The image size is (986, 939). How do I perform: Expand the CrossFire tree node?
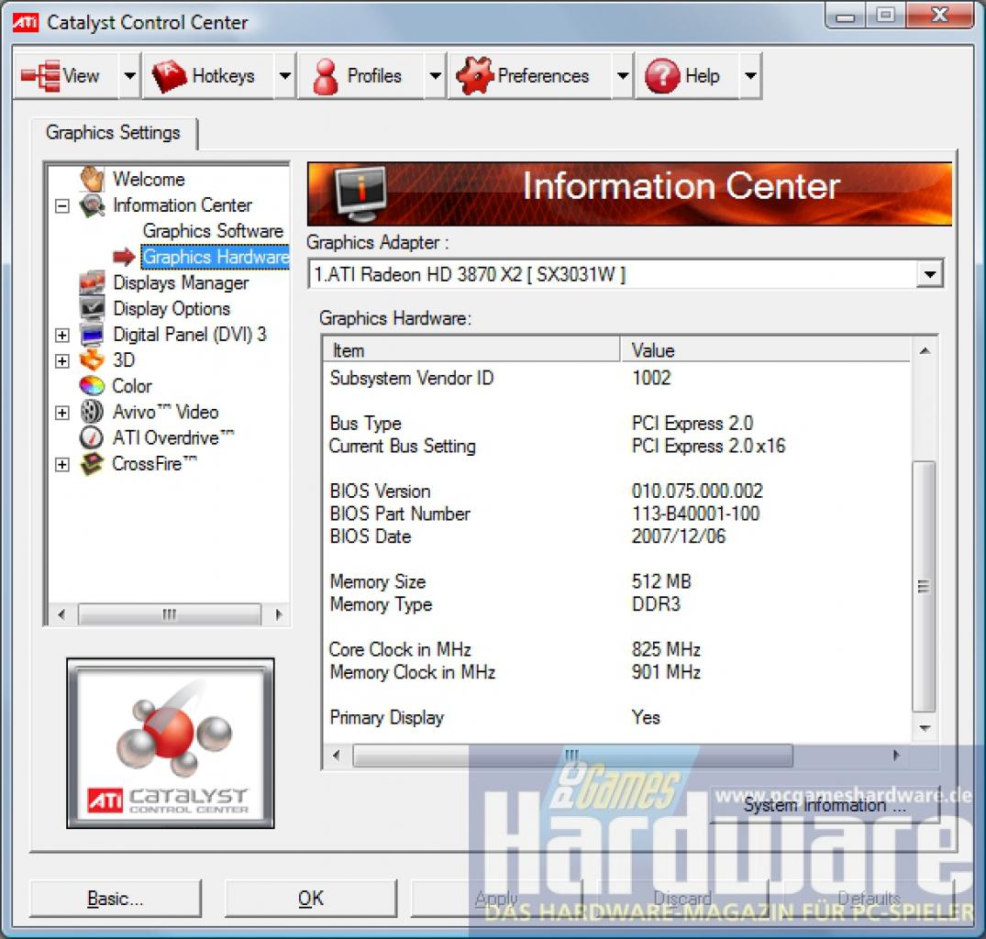tap(61, 465)
